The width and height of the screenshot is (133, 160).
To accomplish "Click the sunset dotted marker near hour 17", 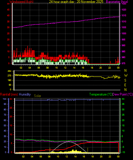I will point(88,150).
